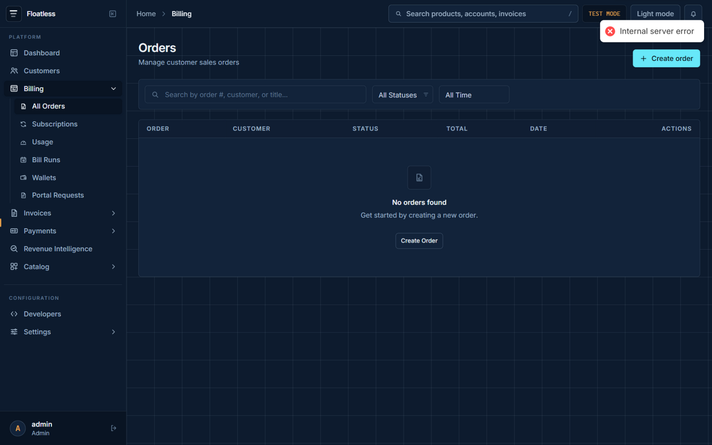This screenshot has height=445, width=712.
Task: Open the Wallets page
Action: coord(68,178)
